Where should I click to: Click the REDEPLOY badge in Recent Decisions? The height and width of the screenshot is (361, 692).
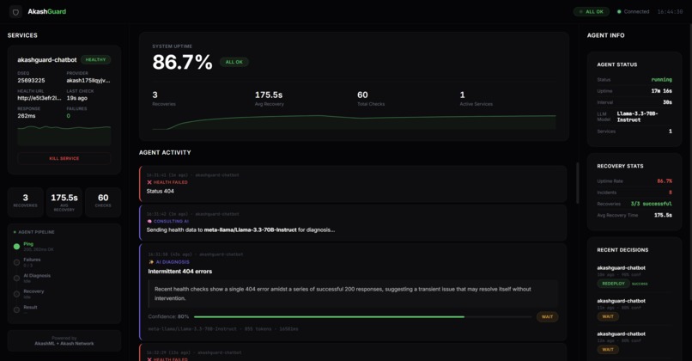coord(614,284)
